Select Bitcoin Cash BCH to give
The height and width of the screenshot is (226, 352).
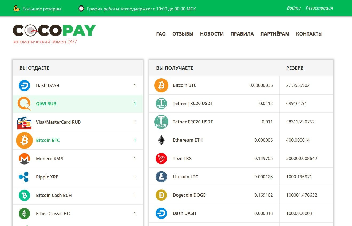pyautogui.click(x=78, y=195)
